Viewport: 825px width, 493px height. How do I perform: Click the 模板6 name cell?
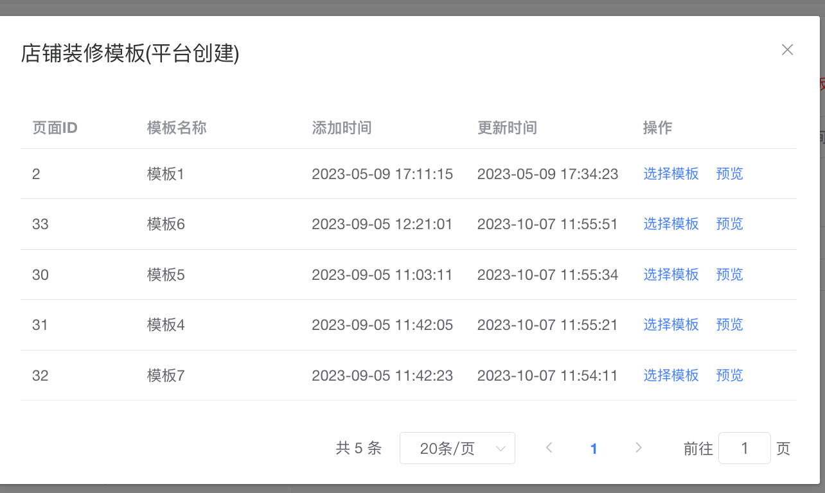click(x=166, y=224)
